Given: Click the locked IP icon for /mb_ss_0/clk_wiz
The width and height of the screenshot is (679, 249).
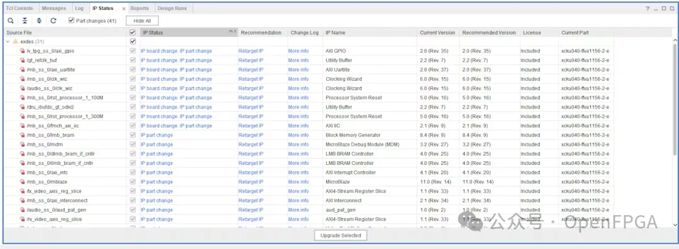Looking at the screenshot, I should (x=23, y=79).
